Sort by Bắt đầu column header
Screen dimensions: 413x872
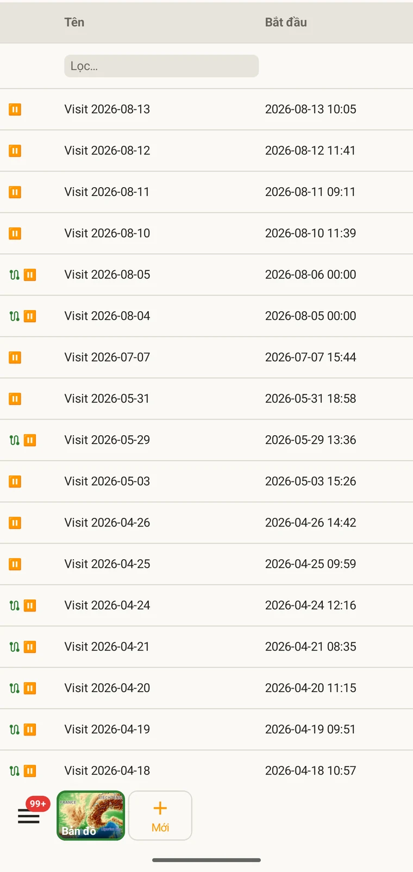pos(286,22)
